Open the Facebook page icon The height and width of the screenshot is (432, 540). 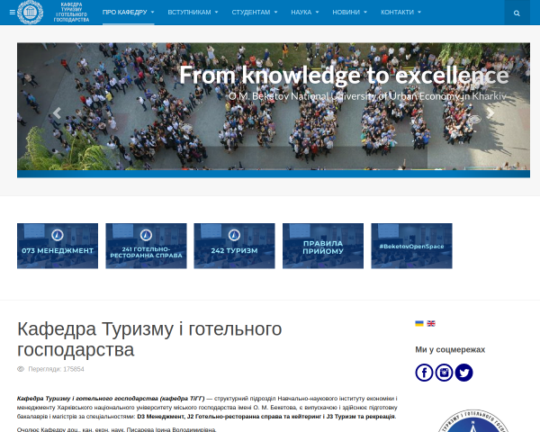(424, 373)
